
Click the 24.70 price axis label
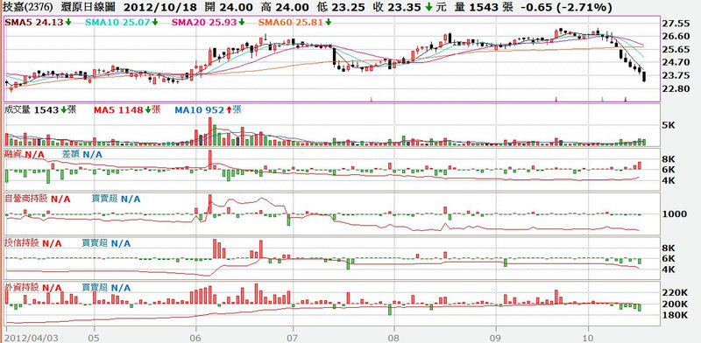click(676, 61)
